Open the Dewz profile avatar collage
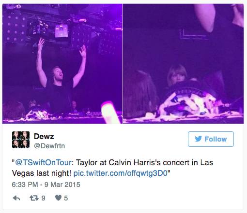This screenshot has height=213, width=247. pos(21,140)
